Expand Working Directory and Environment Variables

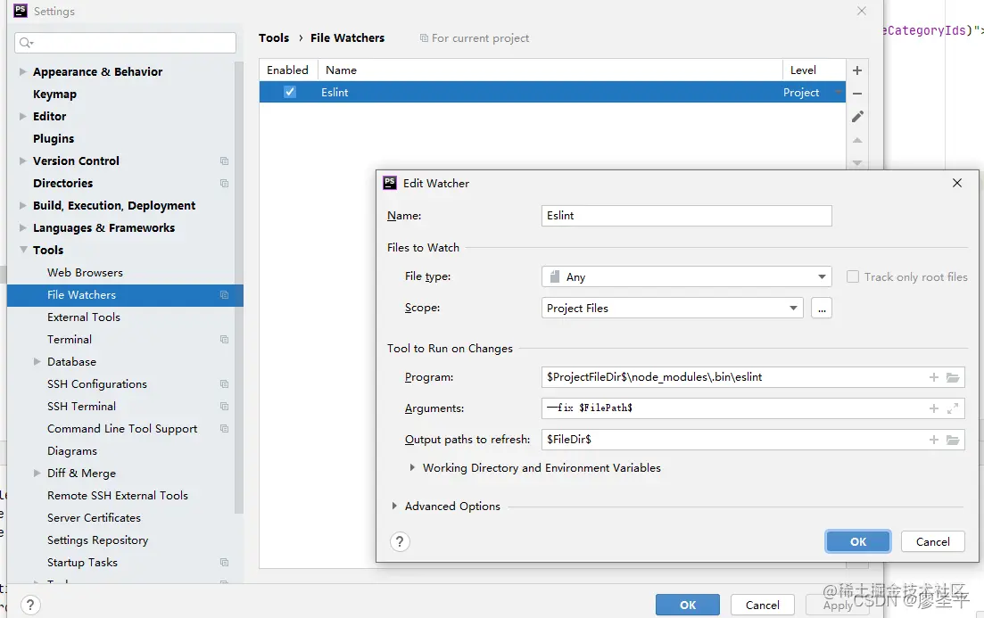coord(412,467)
